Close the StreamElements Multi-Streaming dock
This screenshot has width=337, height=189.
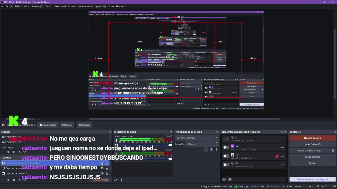(x=285, y=132)
